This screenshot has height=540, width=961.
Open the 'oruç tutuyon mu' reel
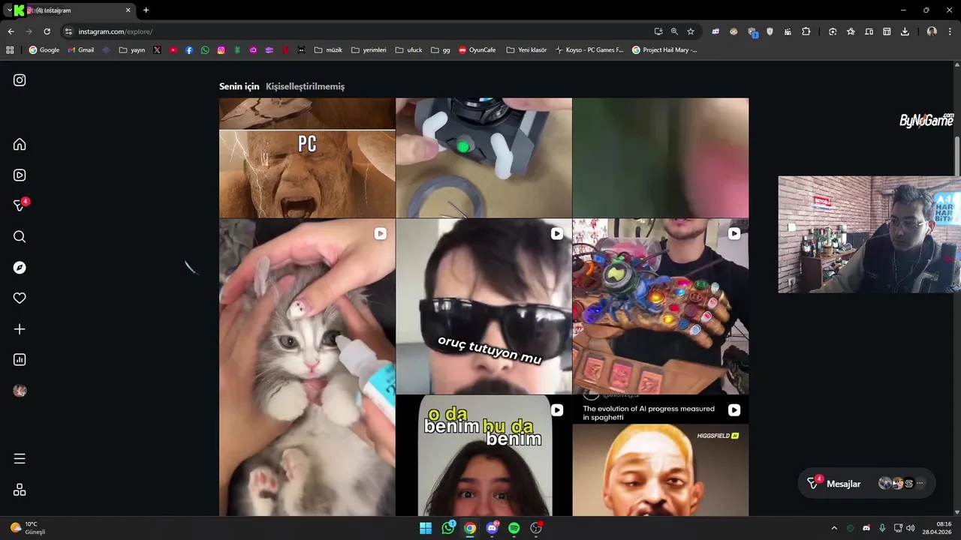tap(484, 306)
